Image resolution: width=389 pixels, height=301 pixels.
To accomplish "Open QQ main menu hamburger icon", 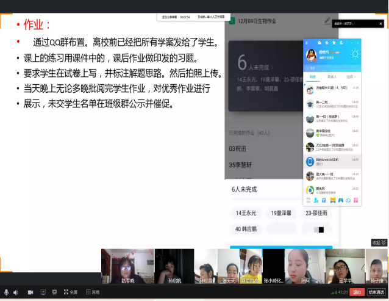I will pyautogui.click(x=309, y=200).
